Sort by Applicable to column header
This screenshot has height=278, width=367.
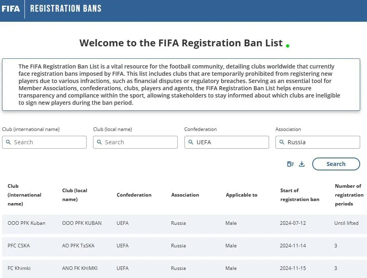point(241,195)
